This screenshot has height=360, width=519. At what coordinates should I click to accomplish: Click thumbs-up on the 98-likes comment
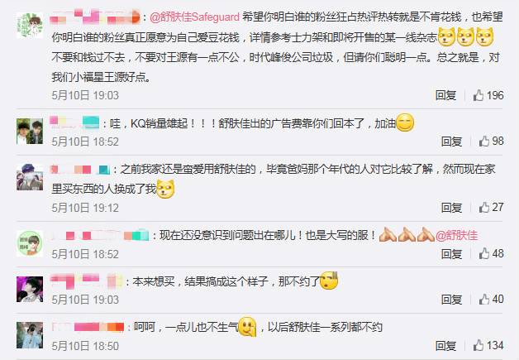(484, 142)
